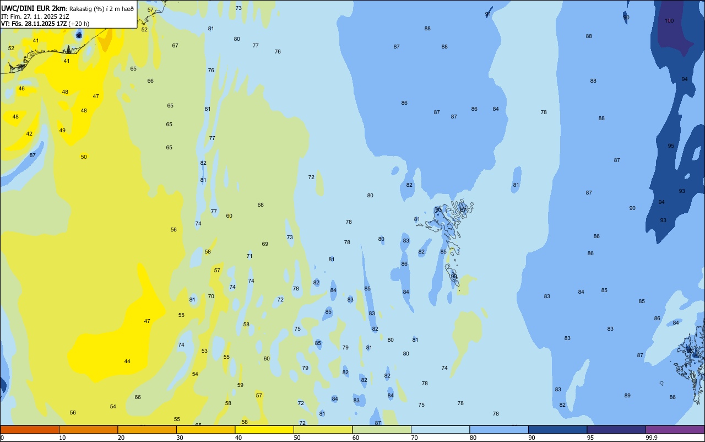
Task: Click the 0–10 dark orange legend swatch
Action: 30,429
